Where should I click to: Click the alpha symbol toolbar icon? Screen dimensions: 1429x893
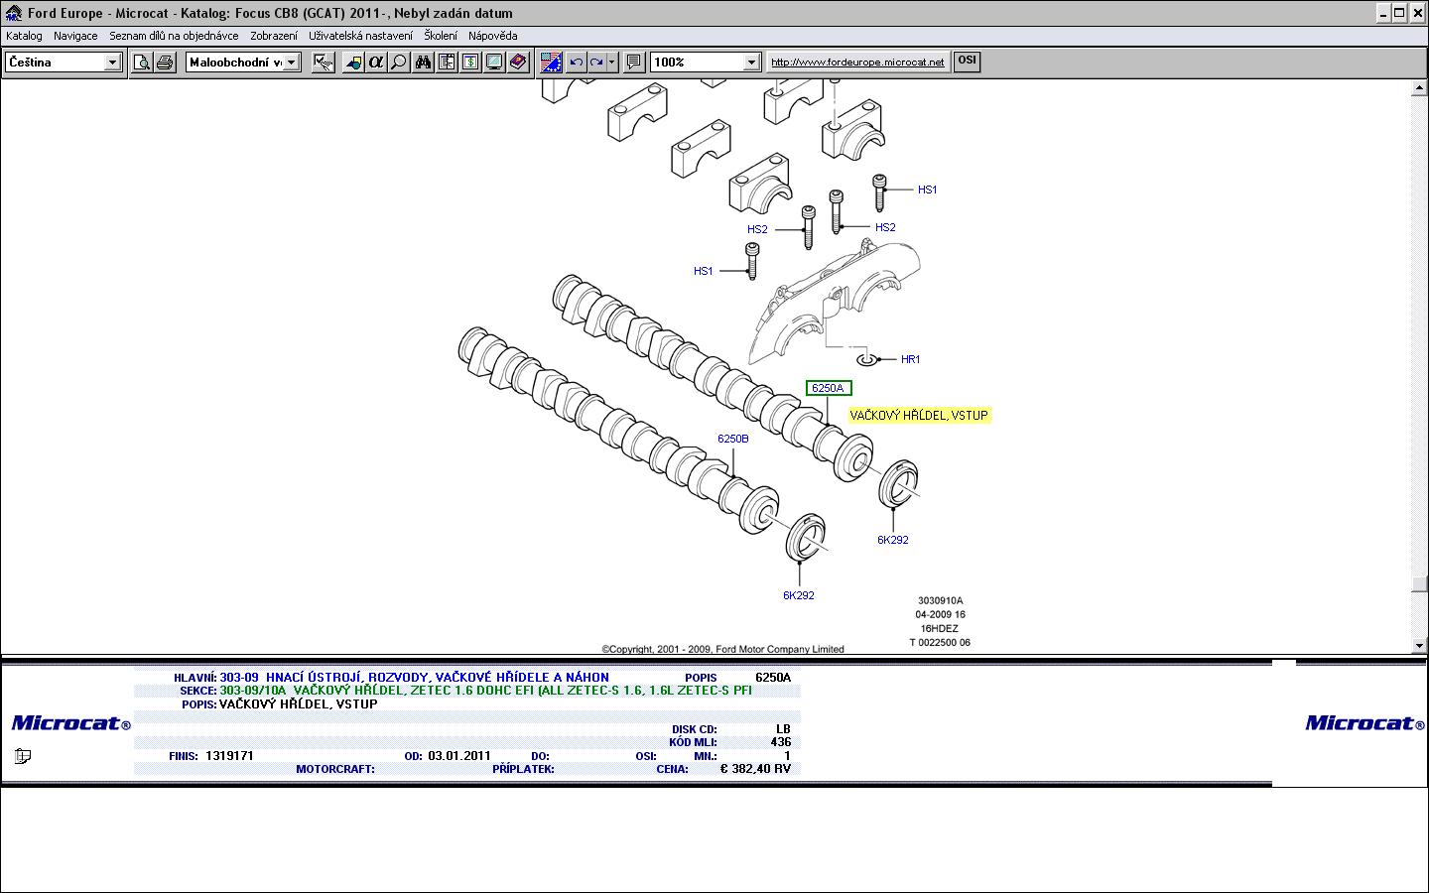pos(376,63)
